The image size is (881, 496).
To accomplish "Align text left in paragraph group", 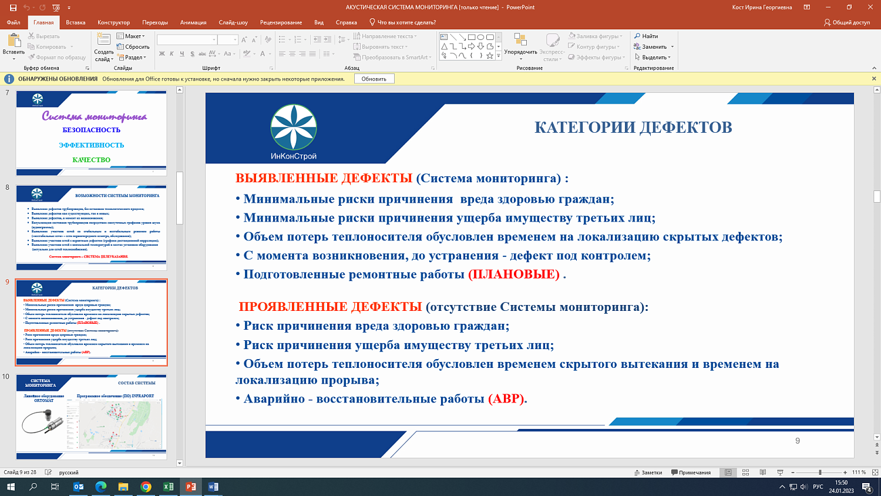I will click(282, 53).
